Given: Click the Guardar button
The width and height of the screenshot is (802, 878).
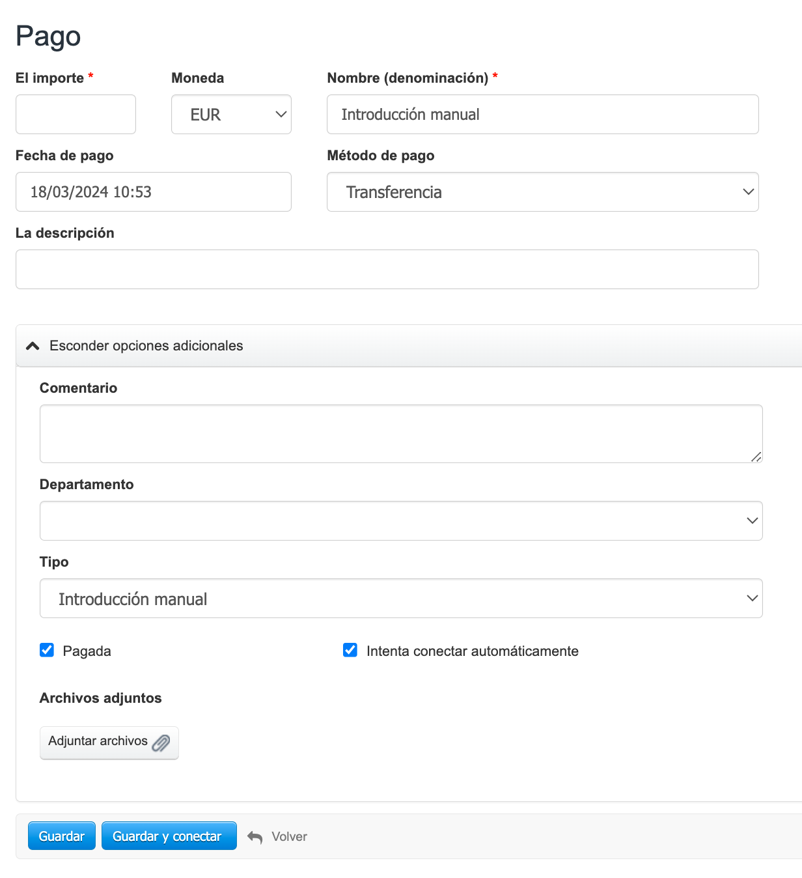Looking at the screenshot, I should [62, 836].
